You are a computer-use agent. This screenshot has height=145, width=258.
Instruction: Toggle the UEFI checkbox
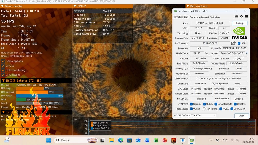[239, 43]
